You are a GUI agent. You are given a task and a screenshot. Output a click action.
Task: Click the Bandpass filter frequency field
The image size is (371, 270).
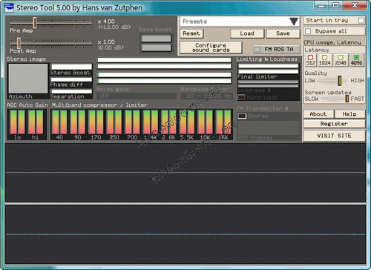click(207, 96)
